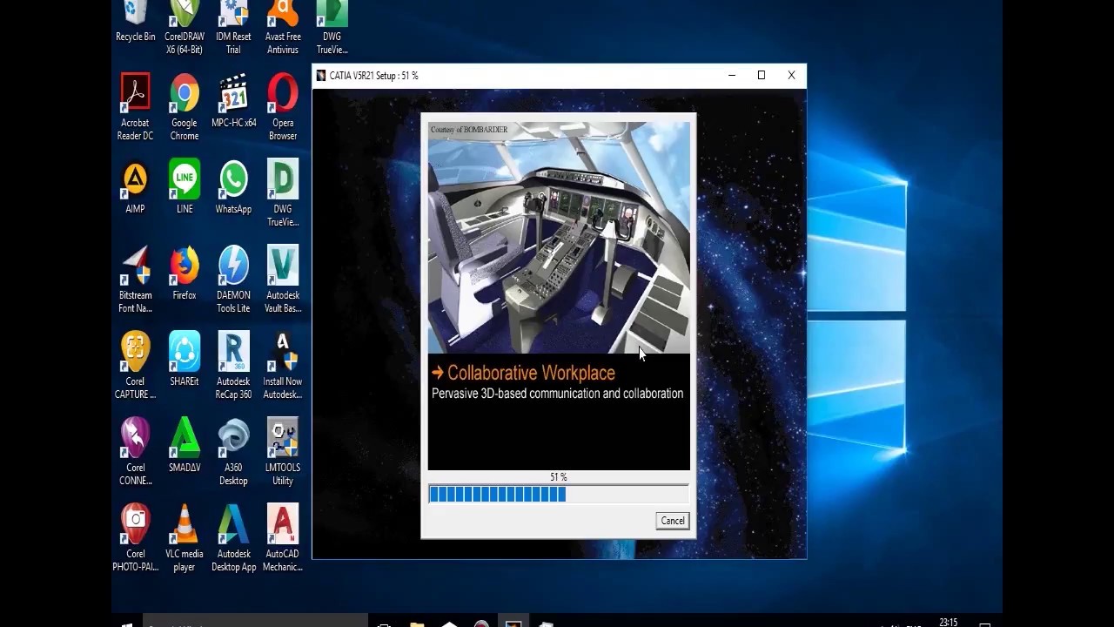Screen dimensions: 1114x627
Task: Click the Pervasive 3D-based communication text
Action: point(557,394)
